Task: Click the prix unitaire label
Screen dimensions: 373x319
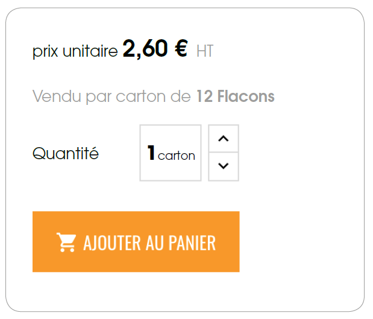Action: 75,51
